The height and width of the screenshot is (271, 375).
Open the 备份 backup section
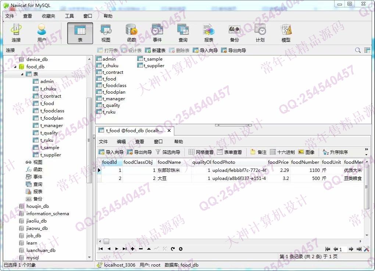pyautogui.click(x=235, y=33)
